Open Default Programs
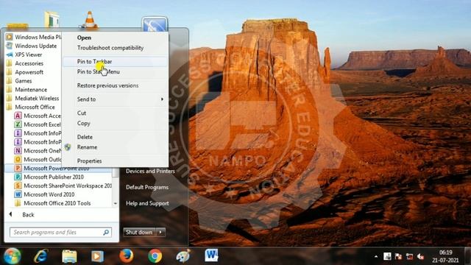This screenshot has height=265, width=471. pos(147,187)
